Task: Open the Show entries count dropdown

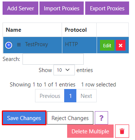Action: (64, 70)
